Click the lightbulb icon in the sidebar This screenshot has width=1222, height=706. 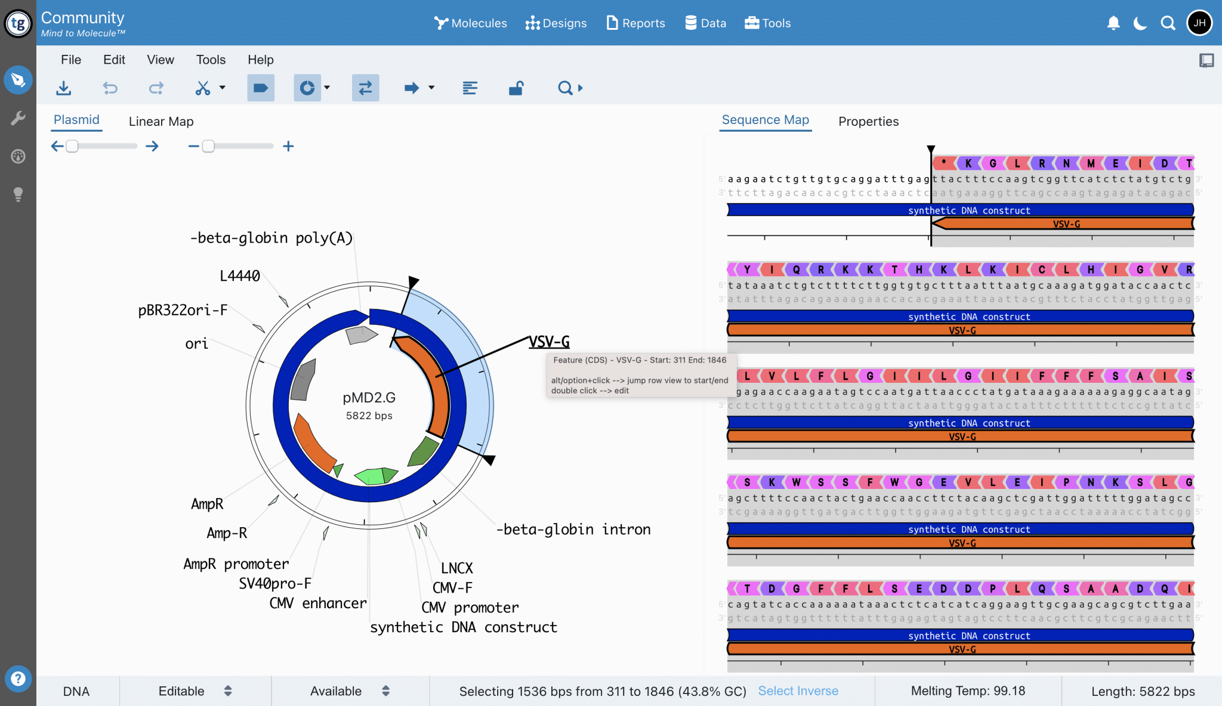pyautogui.click(x=18, y=194)
